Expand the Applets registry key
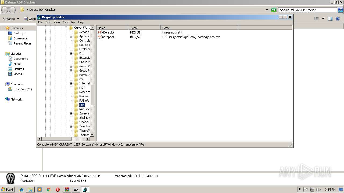This screenshot has height=193, width=344. click(71, 36)
